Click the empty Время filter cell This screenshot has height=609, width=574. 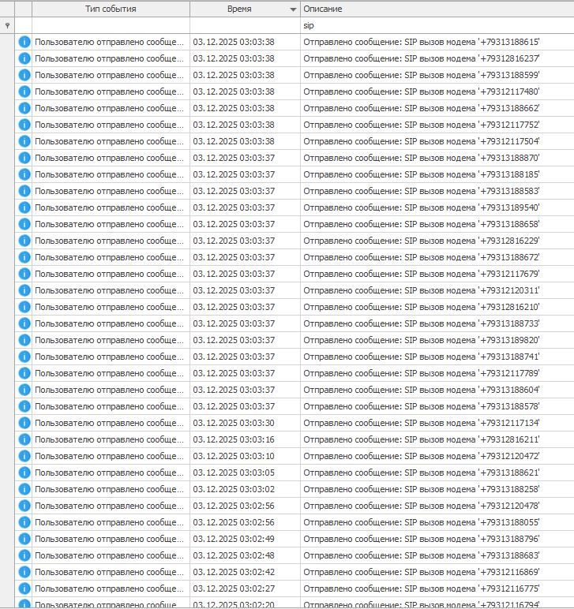click(245, 25)
